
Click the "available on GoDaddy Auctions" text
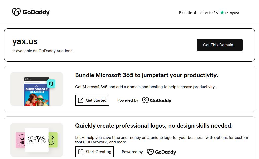coord(43,51)
